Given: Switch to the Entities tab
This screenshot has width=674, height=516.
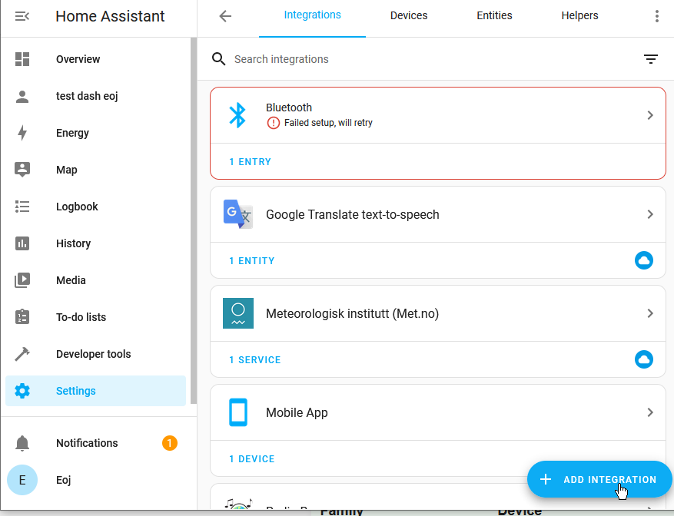Looking at the screenshot, I should [494, 15].
